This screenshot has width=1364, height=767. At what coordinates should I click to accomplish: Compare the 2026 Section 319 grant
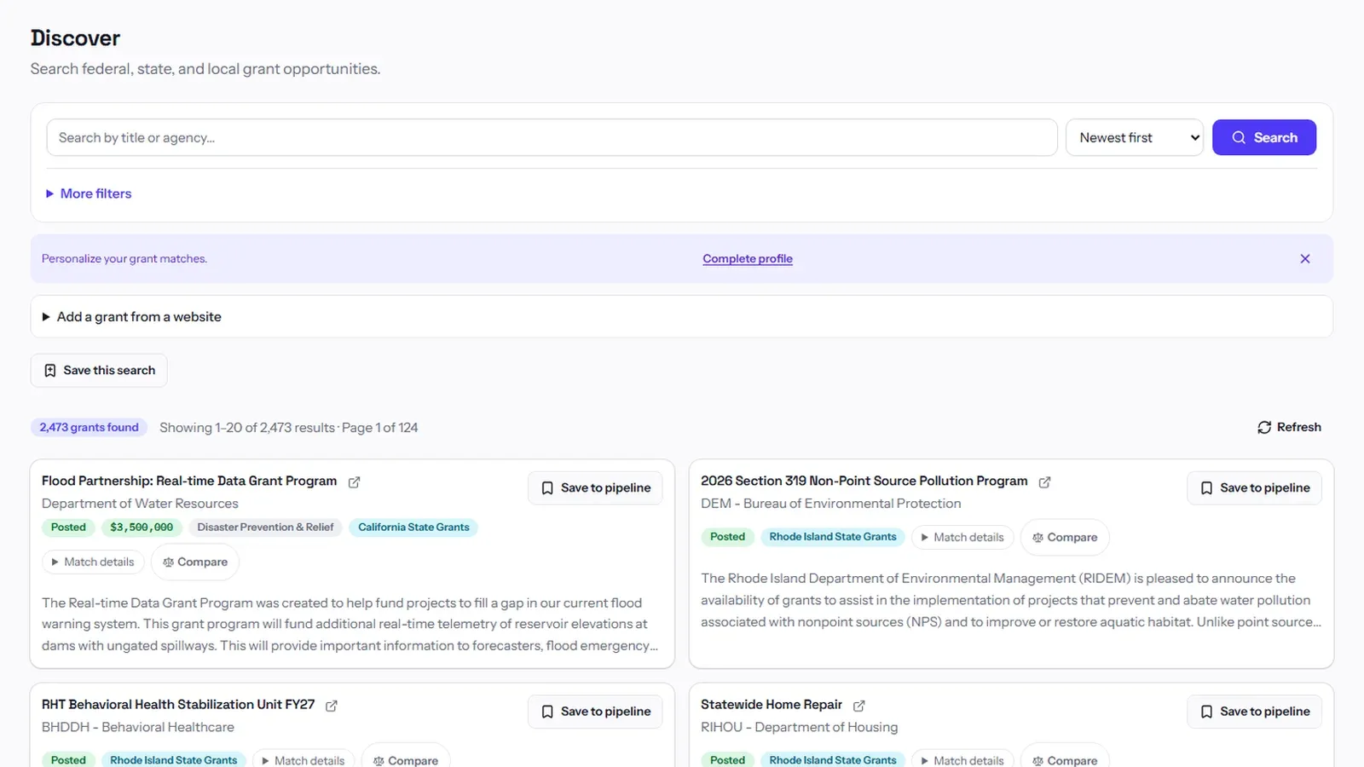[1065, 538]
